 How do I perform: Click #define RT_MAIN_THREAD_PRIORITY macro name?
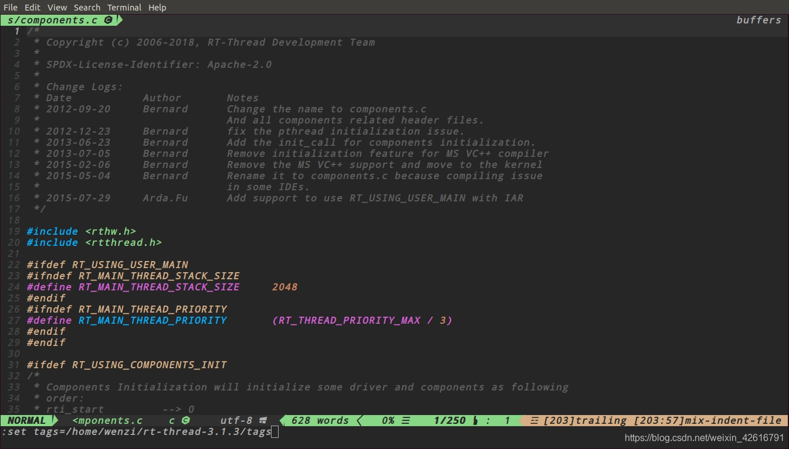tap(153, 320)
